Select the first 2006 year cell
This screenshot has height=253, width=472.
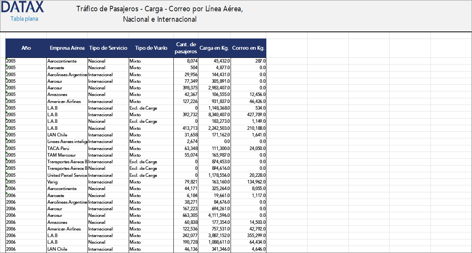10,188
